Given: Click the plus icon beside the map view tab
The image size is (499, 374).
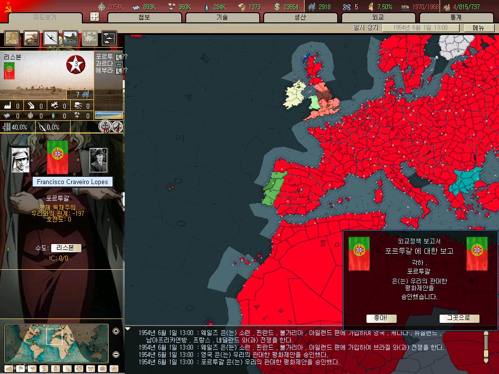Looking at the screenshot, I should point(95,17).
